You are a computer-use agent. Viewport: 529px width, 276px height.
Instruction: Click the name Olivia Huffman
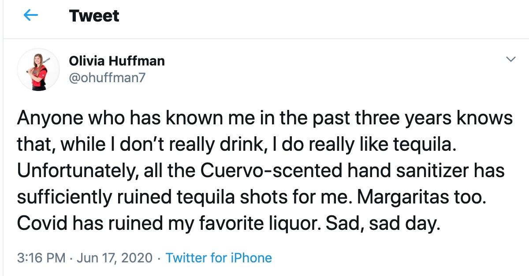(116, 61)
